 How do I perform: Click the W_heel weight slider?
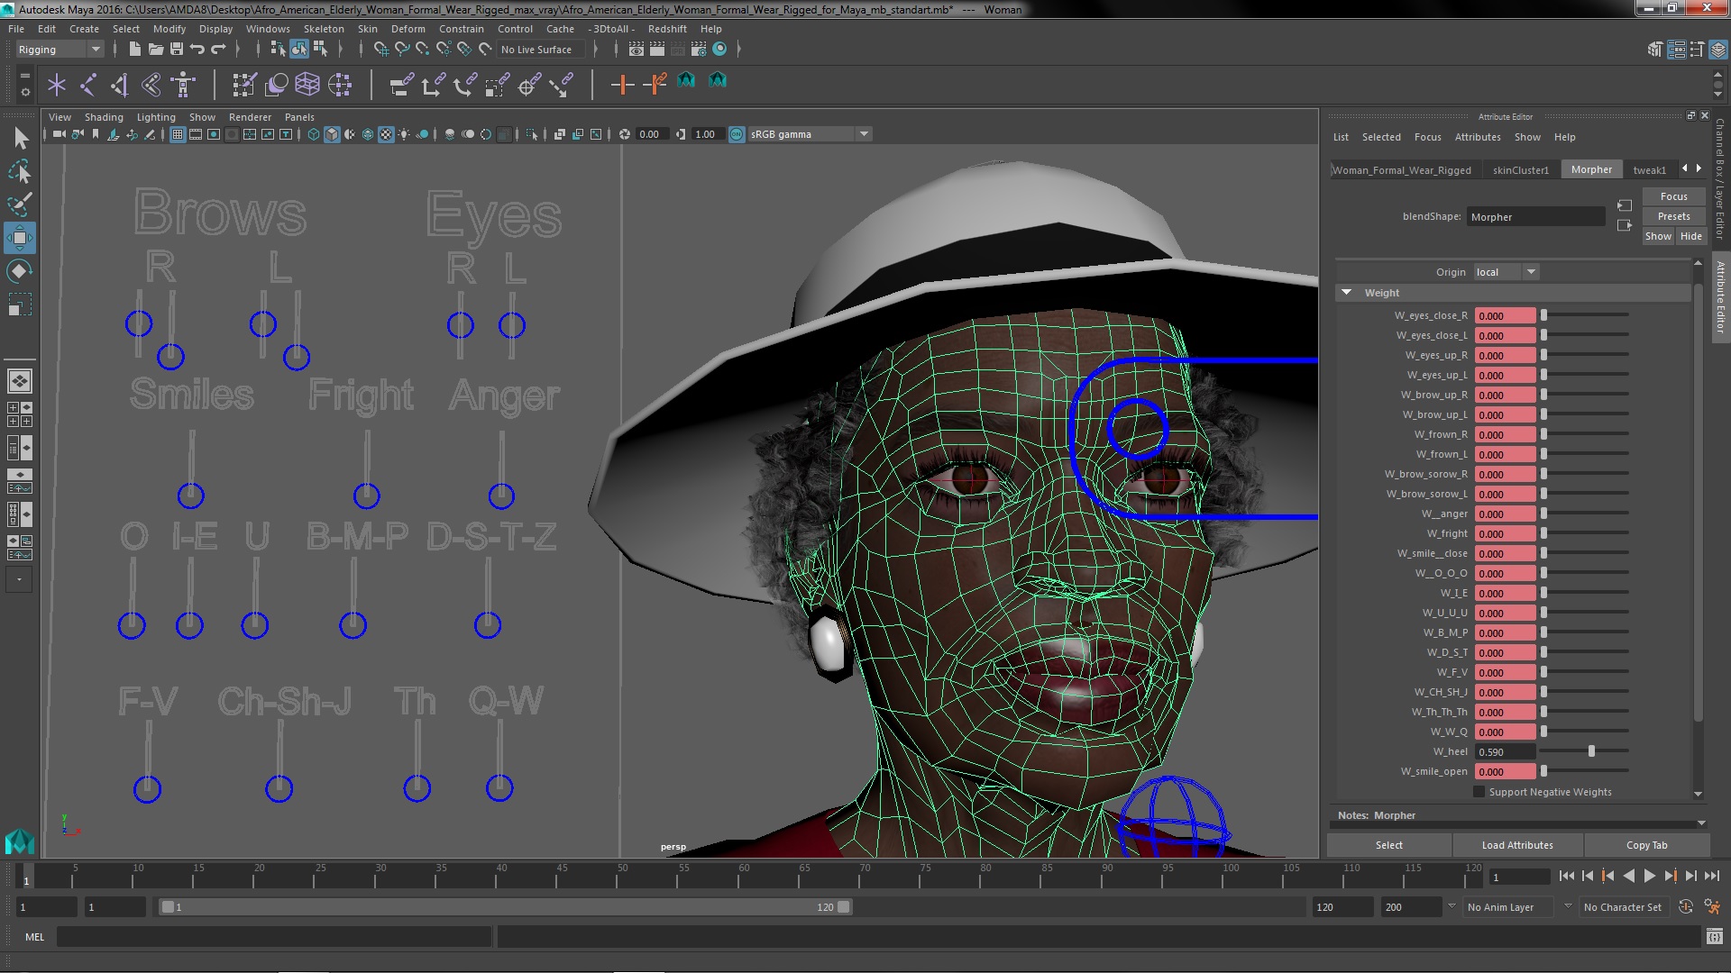coord(1584,751)
